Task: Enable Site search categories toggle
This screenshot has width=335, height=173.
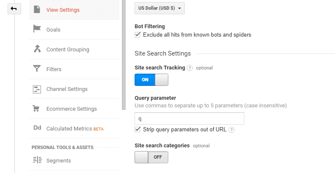Action: coord(151,157)
